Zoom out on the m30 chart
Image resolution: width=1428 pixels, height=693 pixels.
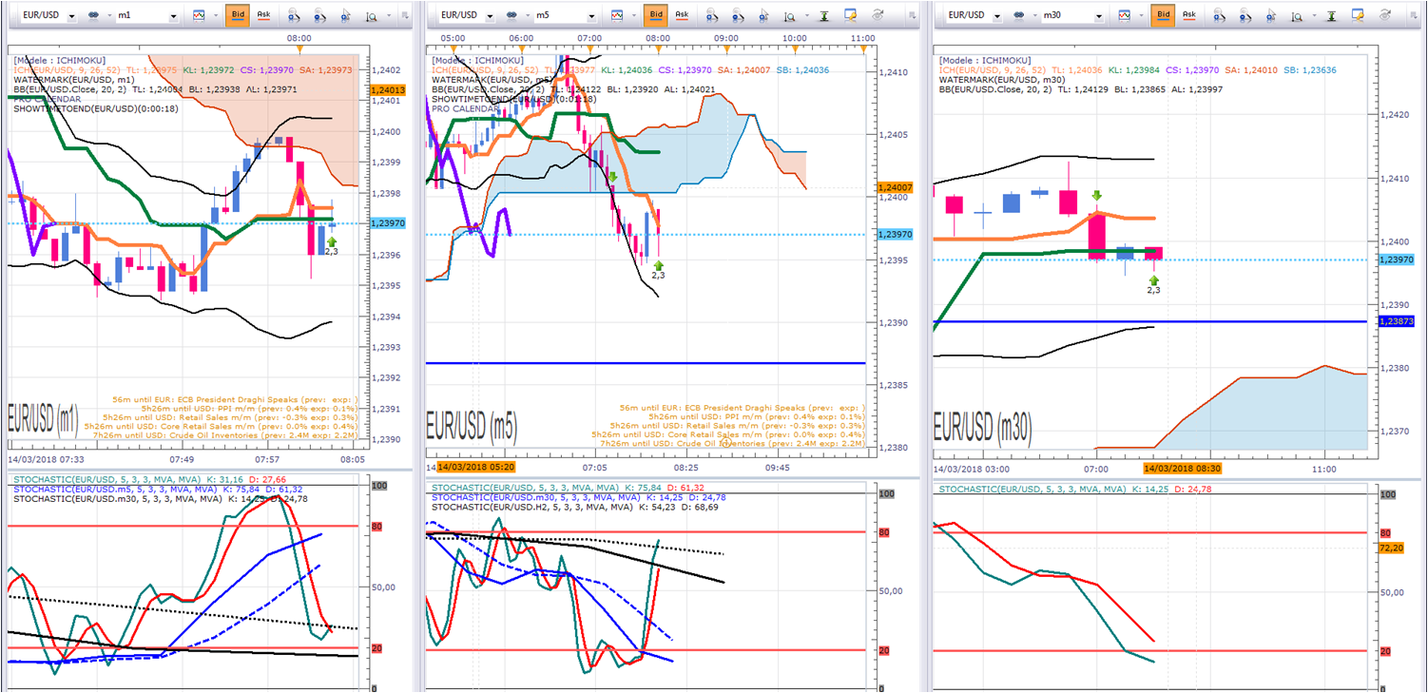point(1246,15)
